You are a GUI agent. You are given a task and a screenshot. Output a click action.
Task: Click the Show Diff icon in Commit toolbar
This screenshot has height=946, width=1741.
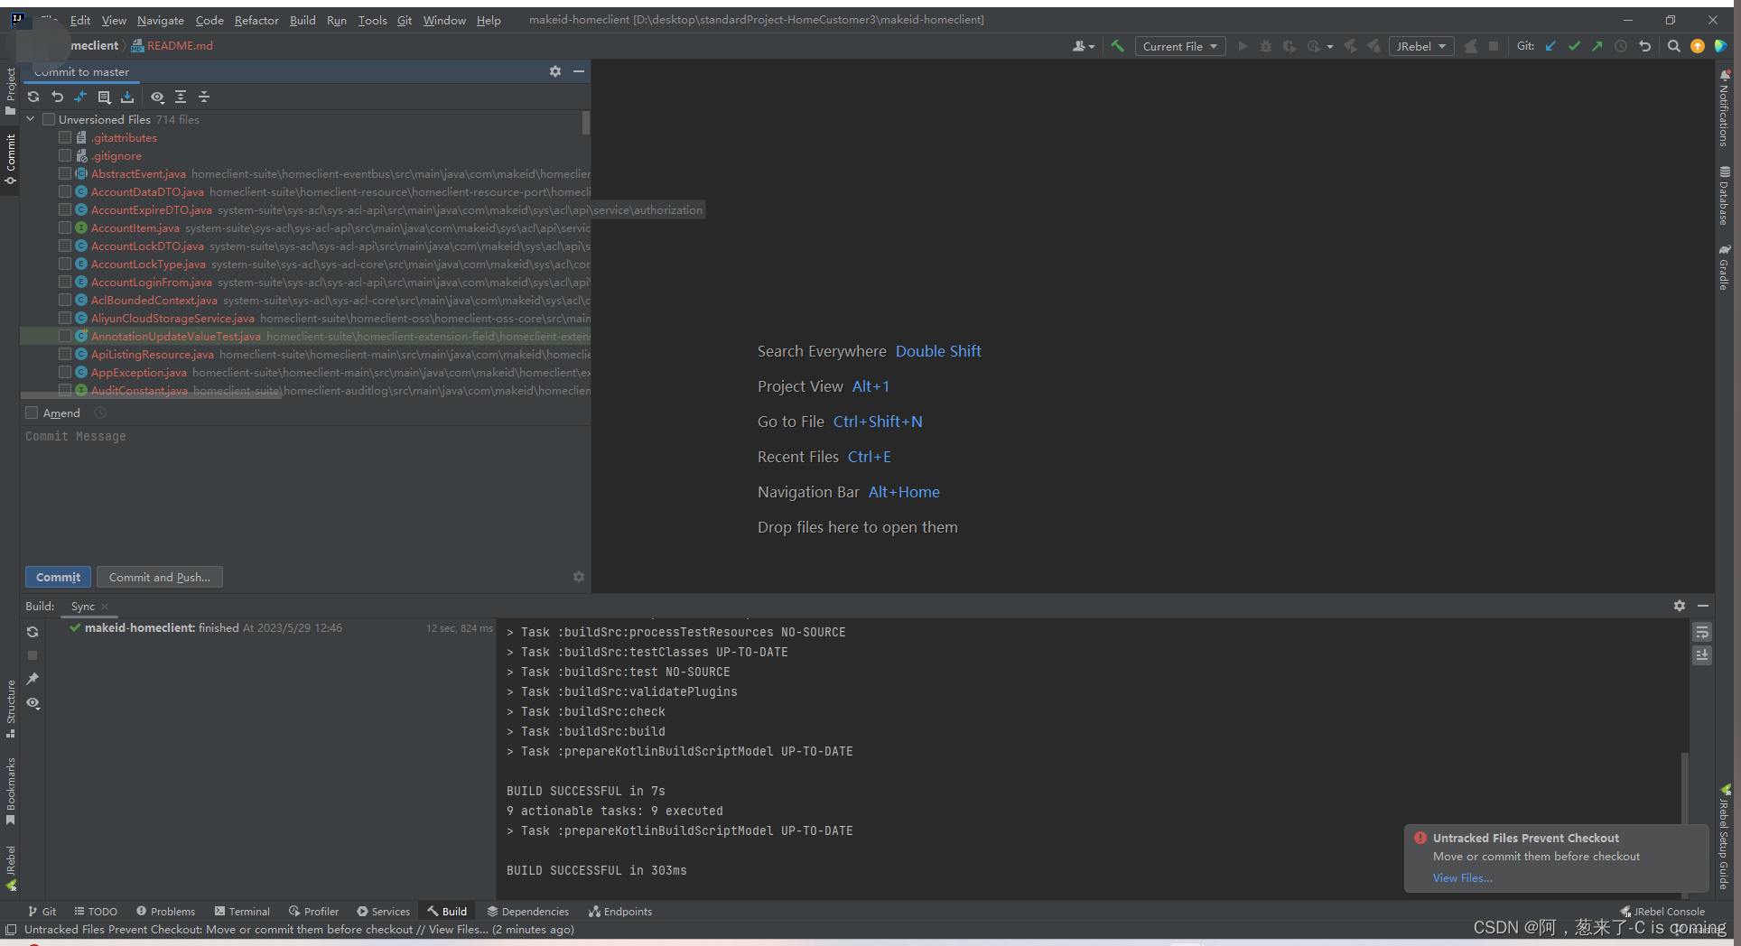coord(80,97)
